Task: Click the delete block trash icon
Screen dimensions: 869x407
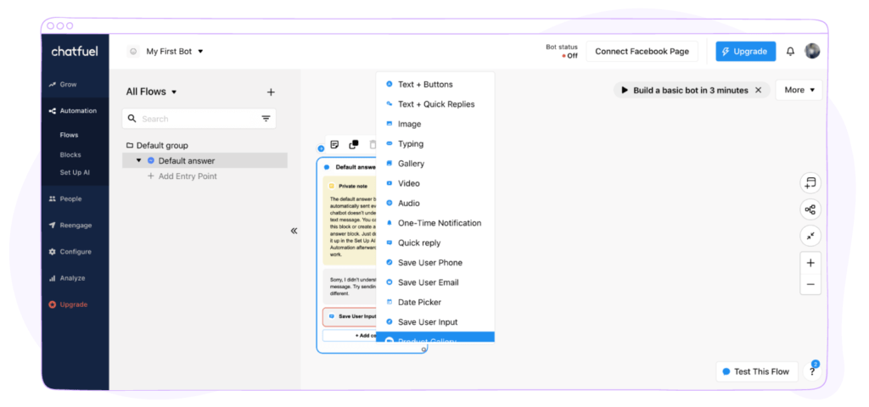Action: pos(373,144)
